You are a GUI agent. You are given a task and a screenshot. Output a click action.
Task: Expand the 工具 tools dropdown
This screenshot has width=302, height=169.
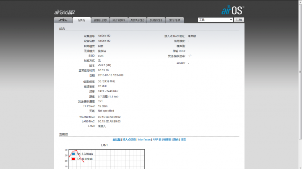point(215,20)
